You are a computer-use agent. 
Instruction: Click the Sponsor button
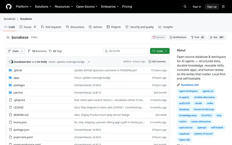coord(159,37)
